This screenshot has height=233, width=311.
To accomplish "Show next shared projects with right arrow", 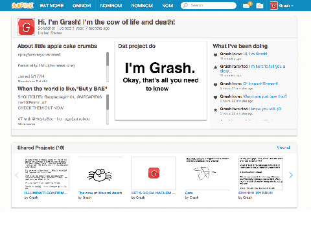I will tap(291, 175).
